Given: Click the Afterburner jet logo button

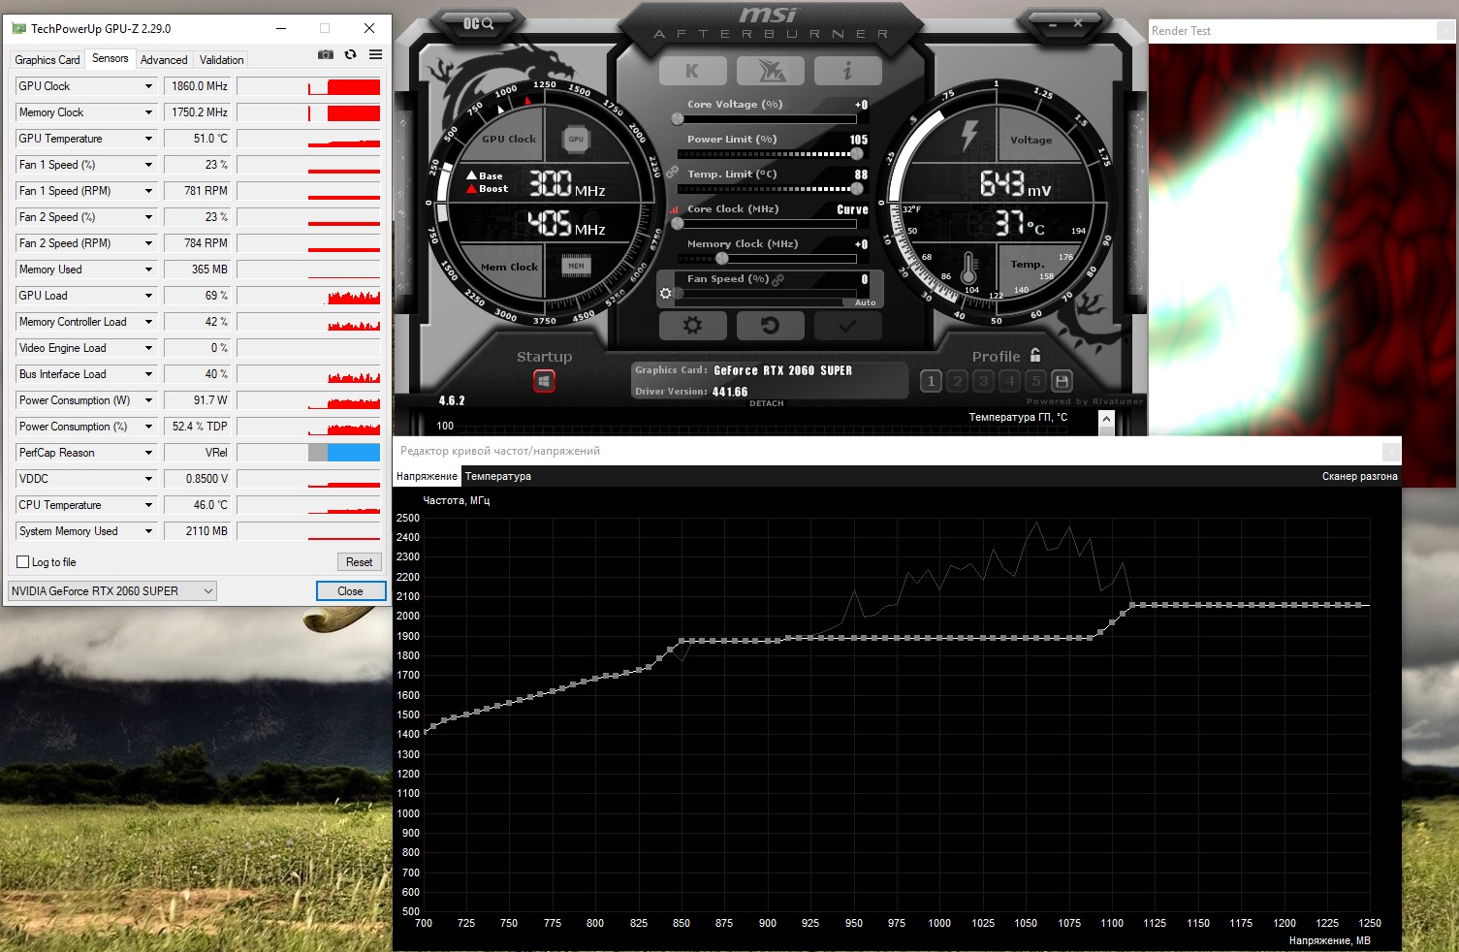Looking at the screenshot, I should click(x=770, y=71).
